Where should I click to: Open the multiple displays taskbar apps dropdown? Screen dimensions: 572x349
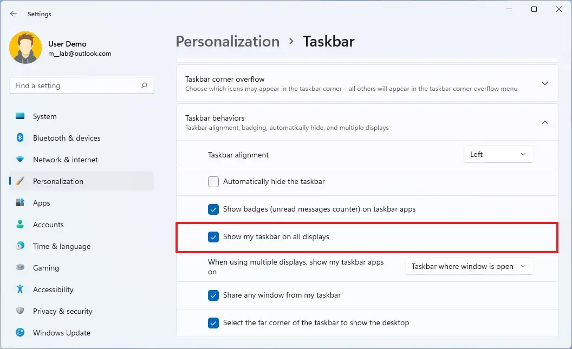(469, 266)
